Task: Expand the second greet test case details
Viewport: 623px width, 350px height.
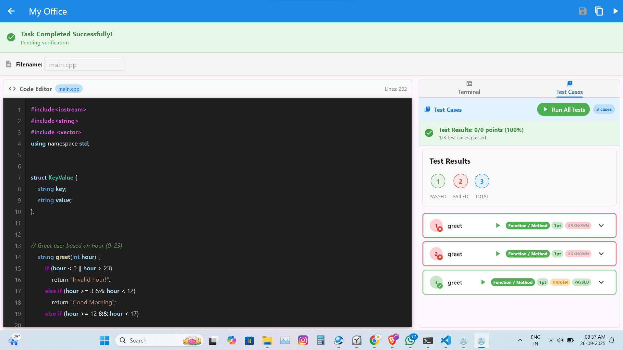Action: [601, 254]
